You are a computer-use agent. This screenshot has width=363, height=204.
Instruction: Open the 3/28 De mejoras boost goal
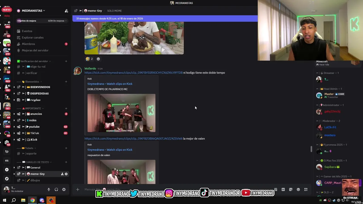pos(42,21)
